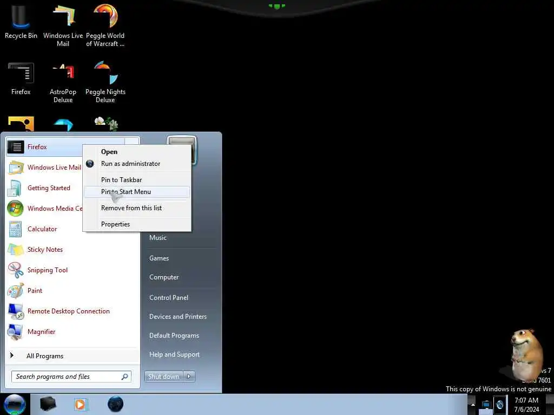Image resolution: width=554 pixels, height=415 pixels.
Task: Open Games from Start menu
Action: (159, 258)
